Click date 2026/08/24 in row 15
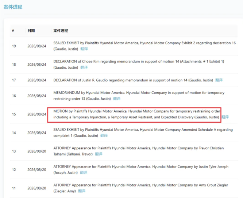Viewport: 243px width, 199px height. click(37, 114)
